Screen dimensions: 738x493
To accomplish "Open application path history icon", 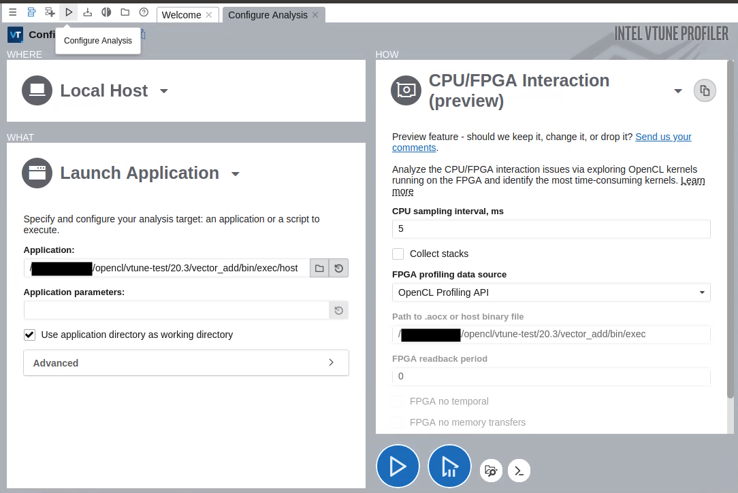I will pyautogui.click(x=339, y=269).
